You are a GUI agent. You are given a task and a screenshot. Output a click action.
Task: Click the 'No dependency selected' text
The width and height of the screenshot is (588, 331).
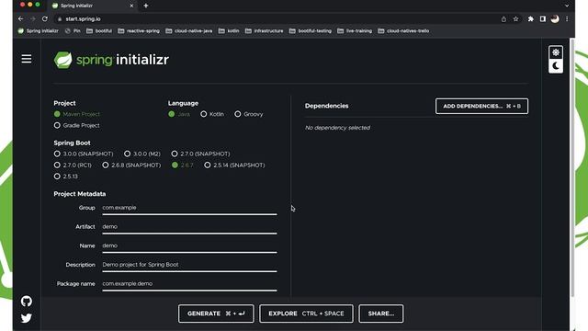tap(337, 128)
